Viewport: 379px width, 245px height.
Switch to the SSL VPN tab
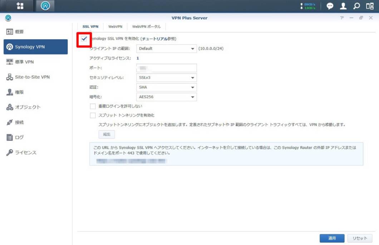coord(90,26)
